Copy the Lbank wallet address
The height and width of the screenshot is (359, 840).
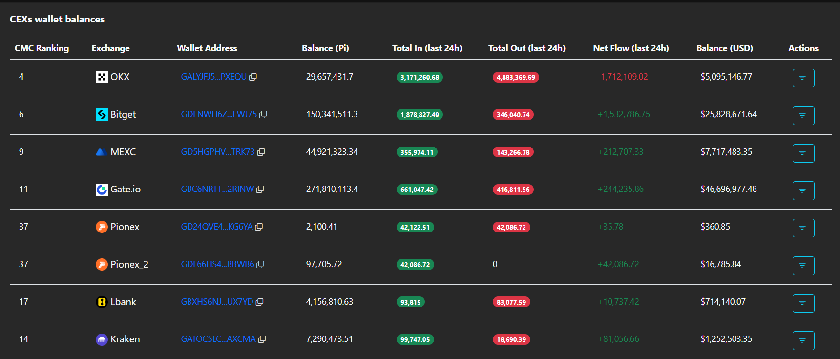click(259, 302)
